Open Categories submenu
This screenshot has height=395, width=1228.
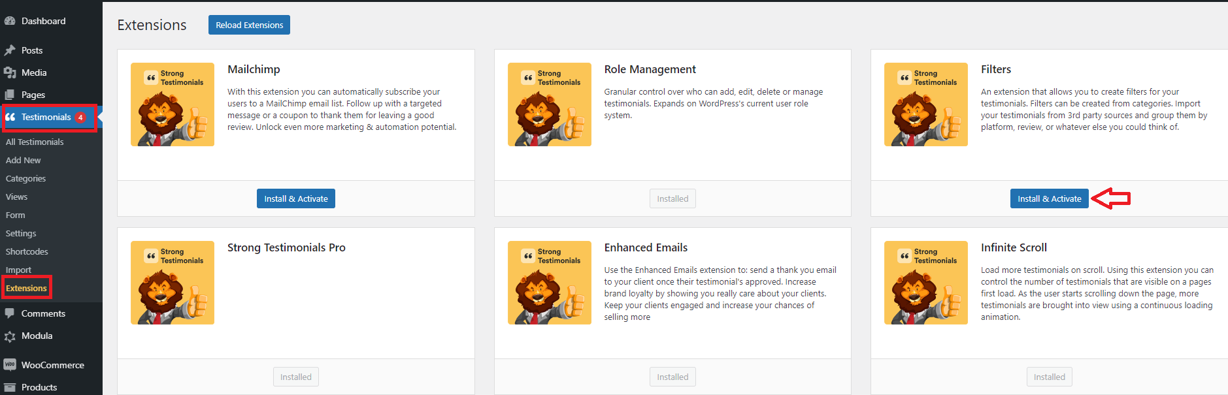25,178
